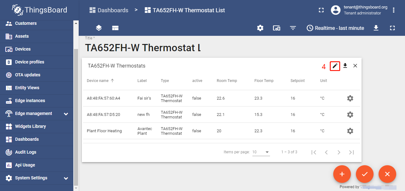Cancel editing with orange X button
405x191 pixels.
[x=387, y=174]
